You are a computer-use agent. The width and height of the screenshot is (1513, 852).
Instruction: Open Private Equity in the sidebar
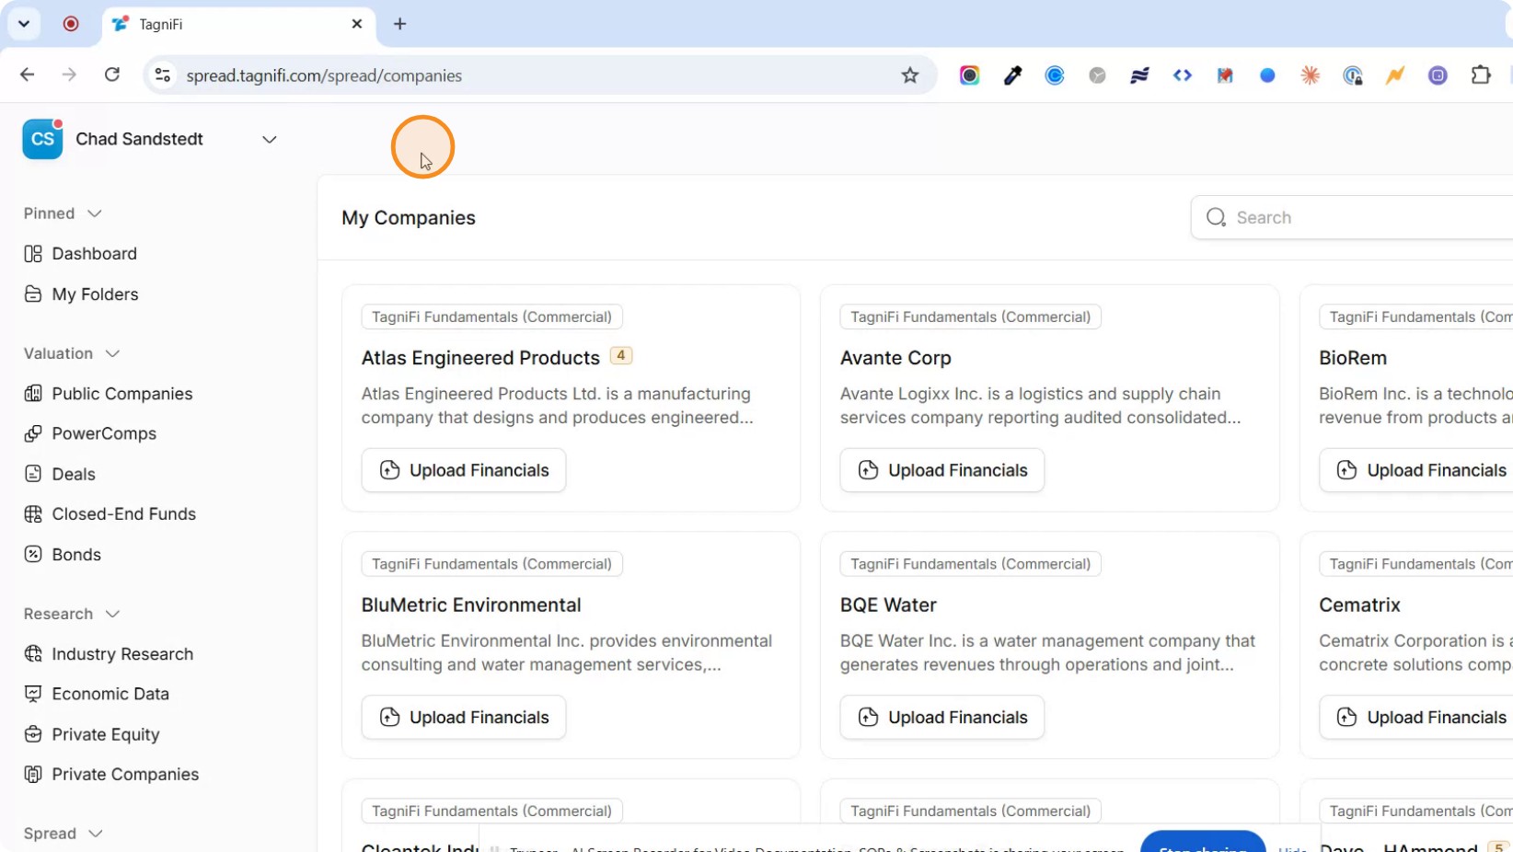click(92, 734)
